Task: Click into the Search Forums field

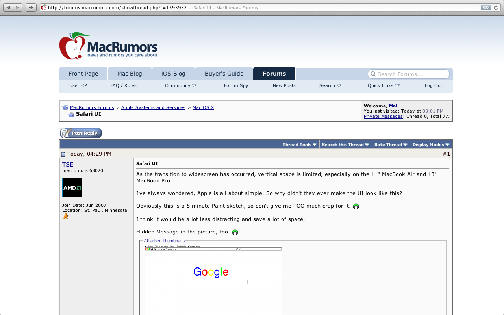Action: 409,74
